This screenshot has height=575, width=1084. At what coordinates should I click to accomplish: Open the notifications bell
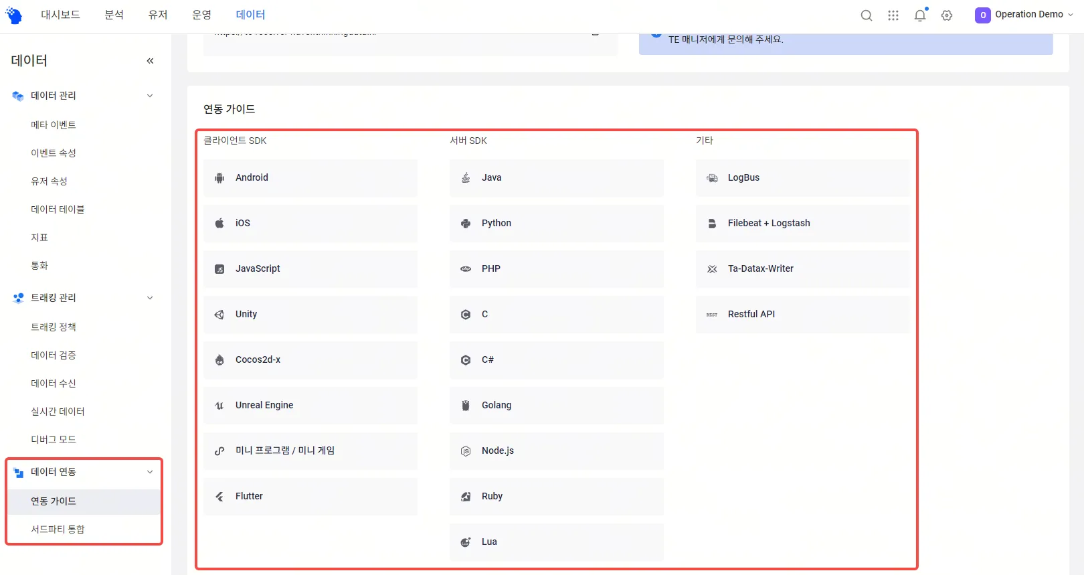pyautogui.click(x=921, y=15)
